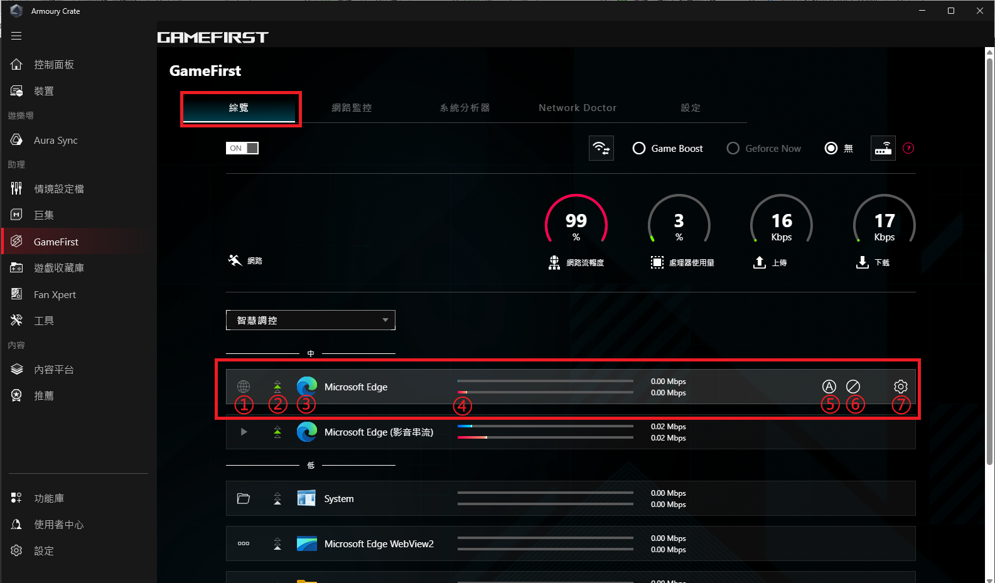995x583 pixels.
Task: Toggle the GameFirst ON switch
Action: click(242, 148)
